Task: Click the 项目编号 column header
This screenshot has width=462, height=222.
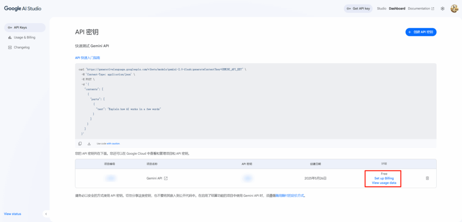Action: 109,164
